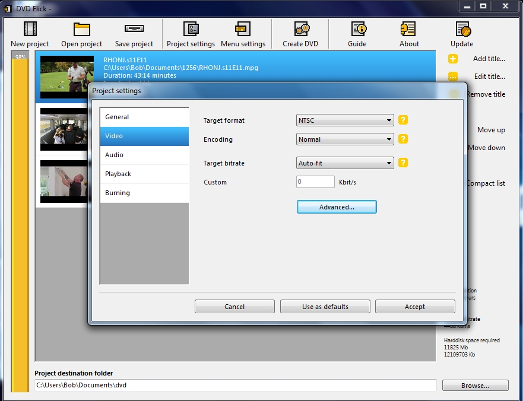Click the About icon

408,29
